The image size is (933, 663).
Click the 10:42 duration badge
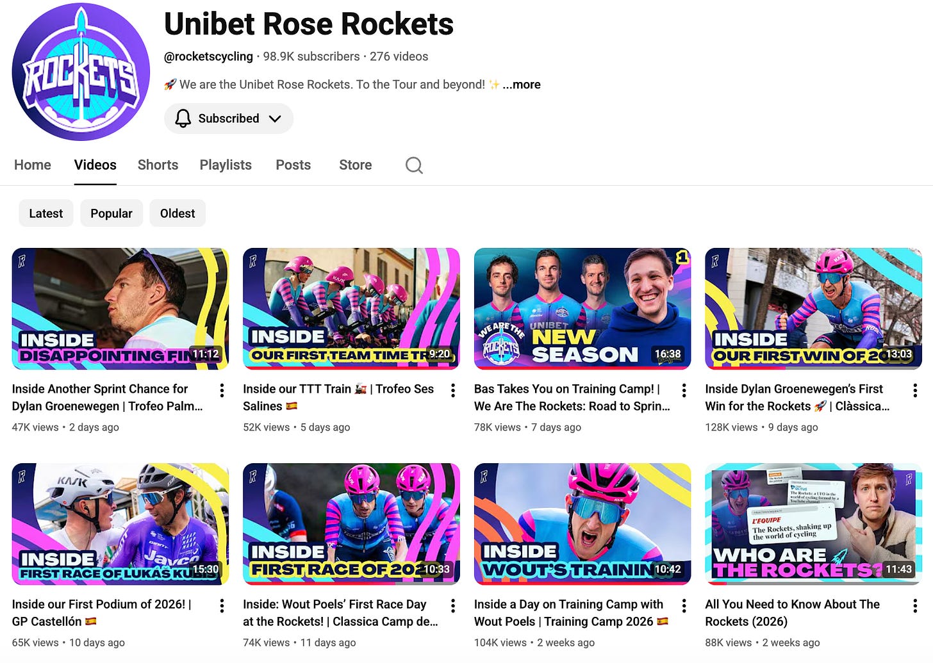click(x=668, y=569)
